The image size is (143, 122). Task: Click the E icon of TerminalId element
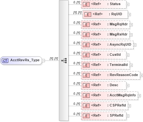86,65
